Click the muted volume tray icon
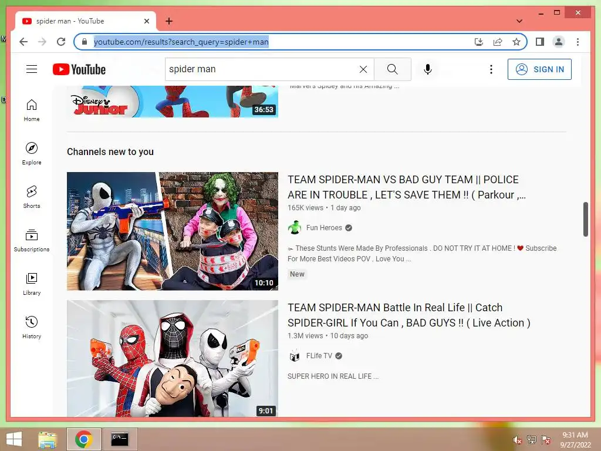This screenshot has width=601, height=451. pos(517,440)
